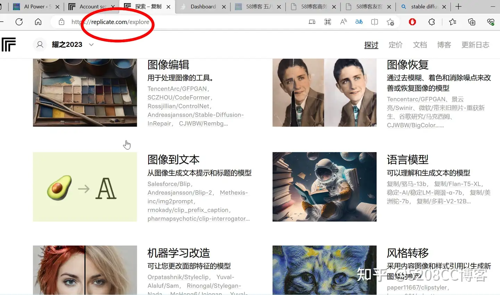This screenshot has height=295, width=500.
Task: Open the 博客 navigation link
Action: [444, 45]
